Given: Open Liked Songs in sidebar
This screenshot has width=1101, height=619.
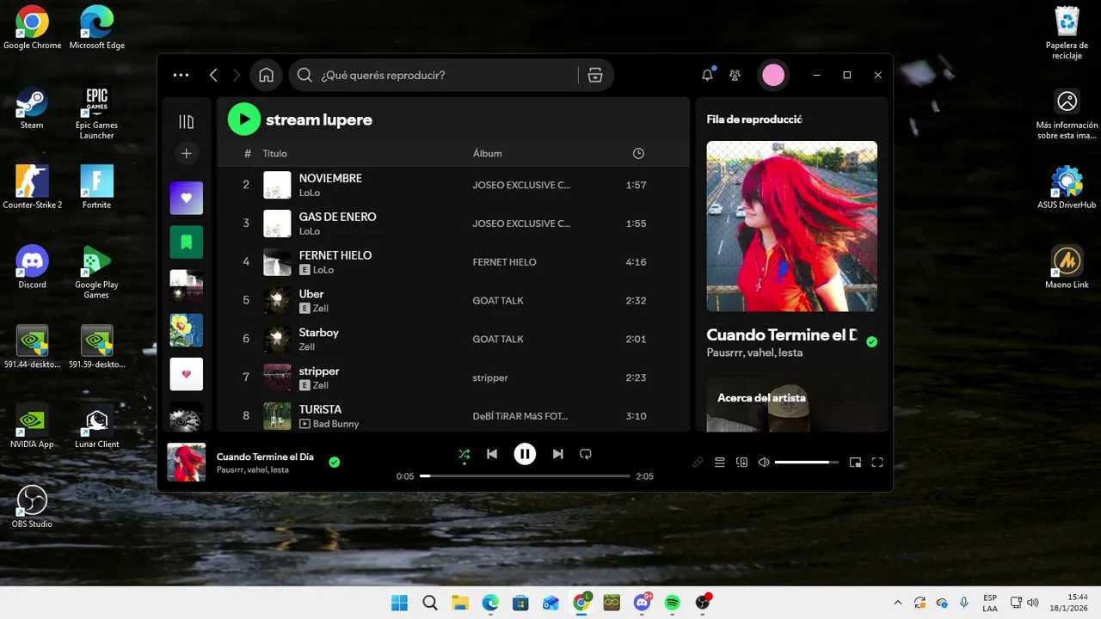Looking at the screenshot, I should [187, 198].
